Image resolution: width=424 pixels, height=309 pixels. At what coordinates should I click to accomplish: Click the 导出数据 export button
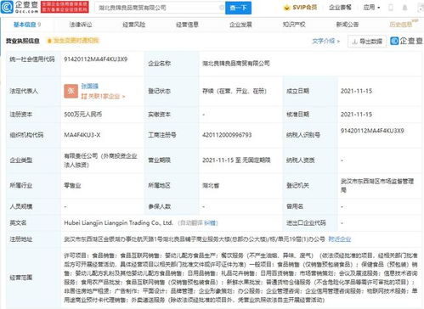tap(367, 42)
